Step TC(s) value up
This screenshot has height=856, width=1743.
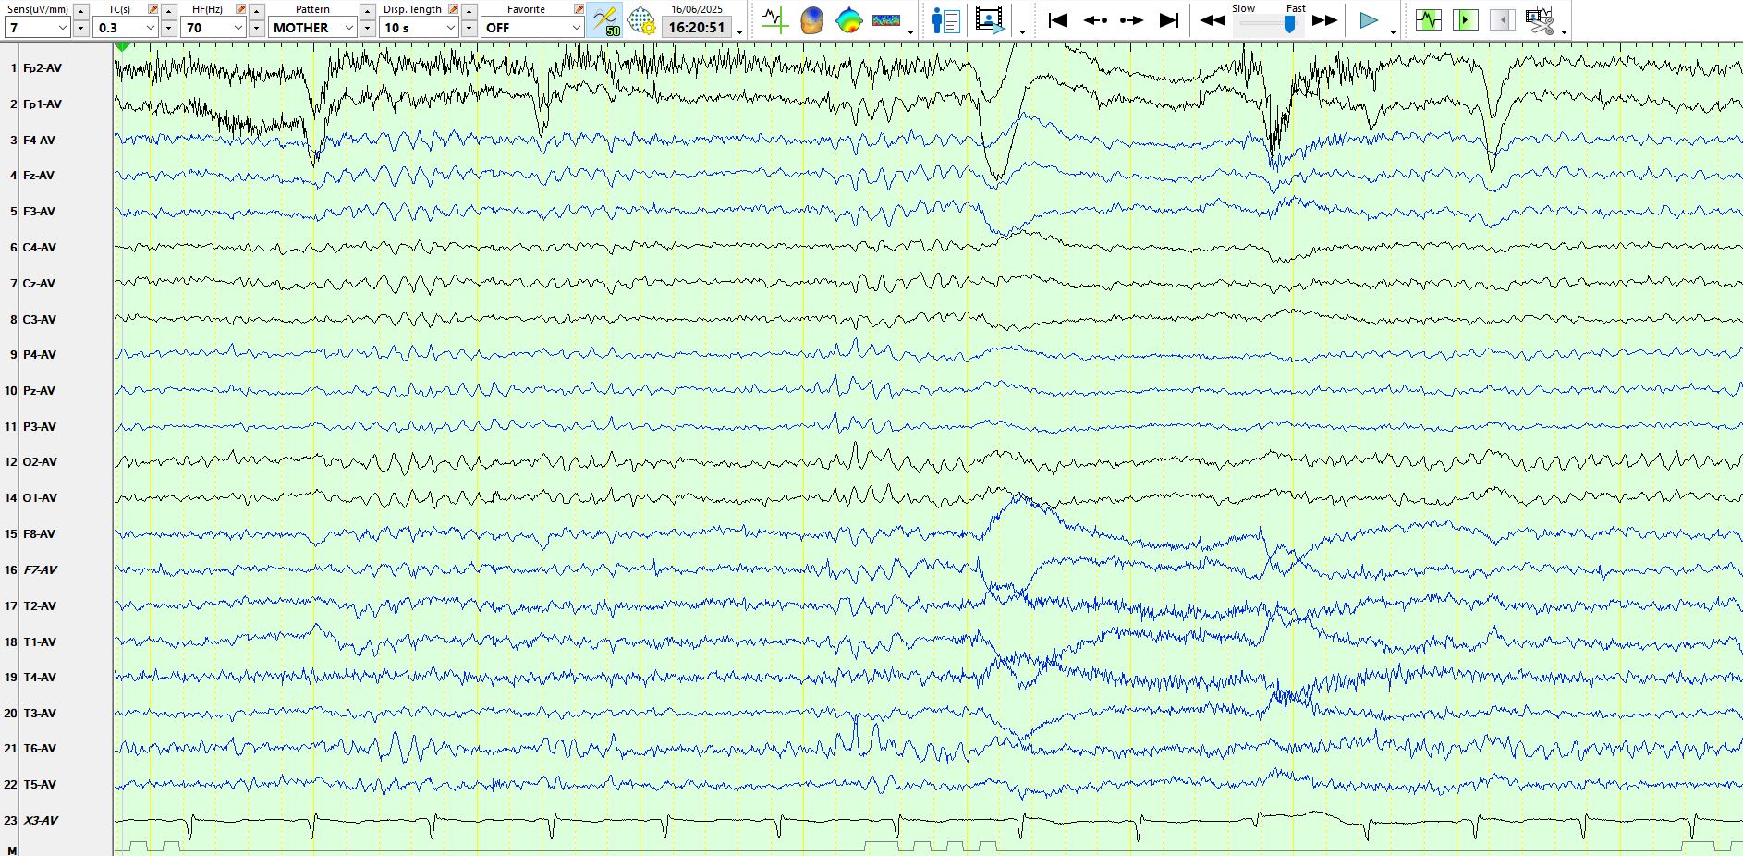click(x=168, y=11)
